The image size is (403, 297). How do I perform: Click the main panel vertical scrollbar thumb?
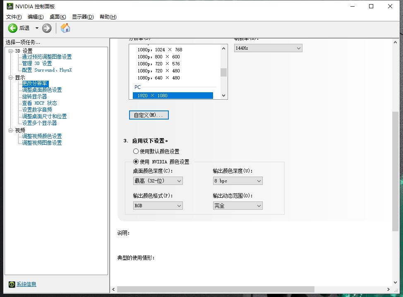point(395,171)
